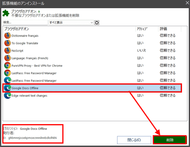Close the dialog with the X button
Viewport: 190px width, 147px height.
tap(187, 3)
